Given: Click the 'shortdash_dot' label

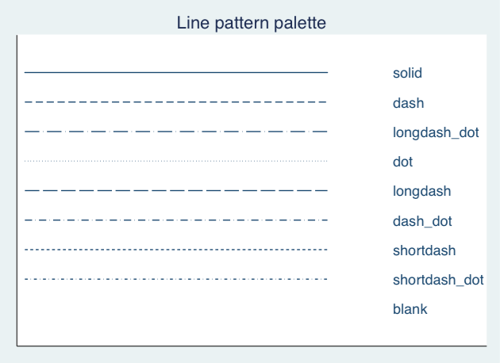Looking at the screenshot, I should tap(438, 280).
